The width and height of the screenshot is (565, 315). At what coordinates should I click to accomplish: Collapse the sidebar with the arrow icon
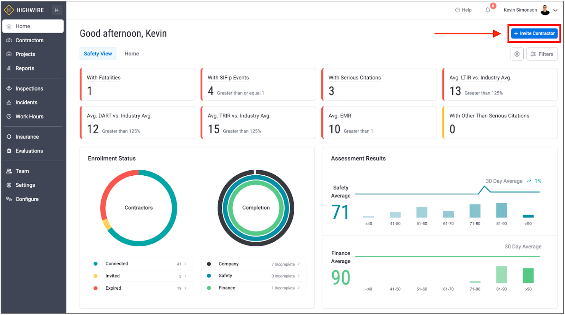coord(57,10)
